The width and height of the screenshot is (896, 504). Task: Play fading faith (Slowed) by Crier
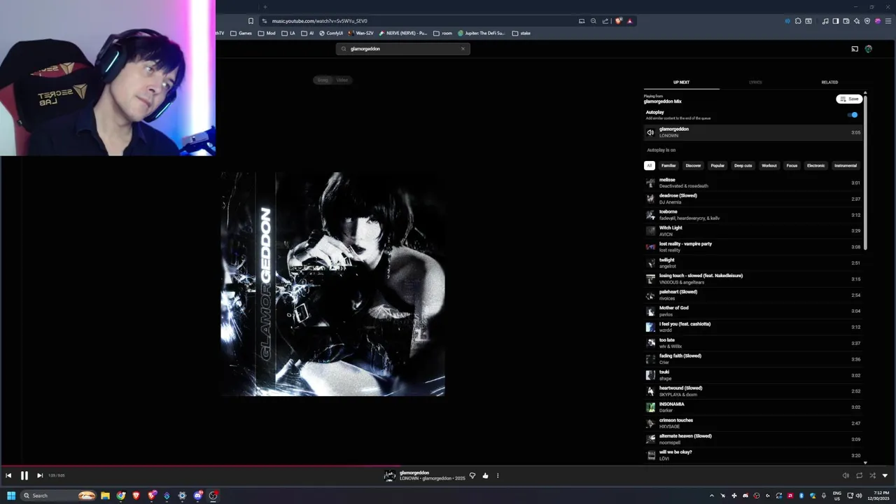(753, 359)
